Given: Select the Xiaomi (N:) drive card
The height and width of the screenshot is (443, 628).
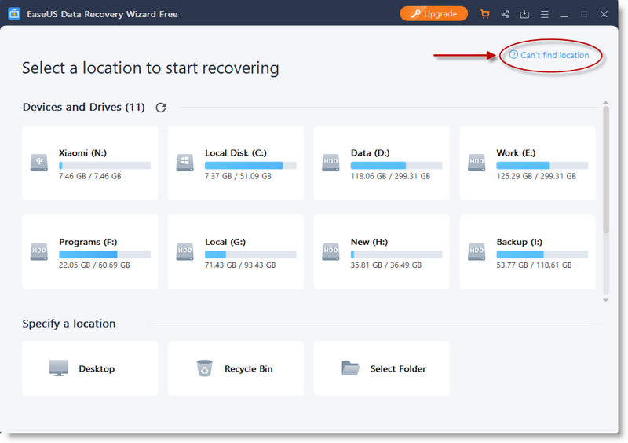Looking at the screenshot, I should click(x=90, y=163).
